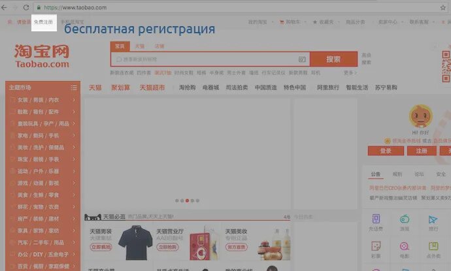This screenshot has height=271, width=451.
Task: Go back with the browser back arrow
Action: [x=4, y=7]
